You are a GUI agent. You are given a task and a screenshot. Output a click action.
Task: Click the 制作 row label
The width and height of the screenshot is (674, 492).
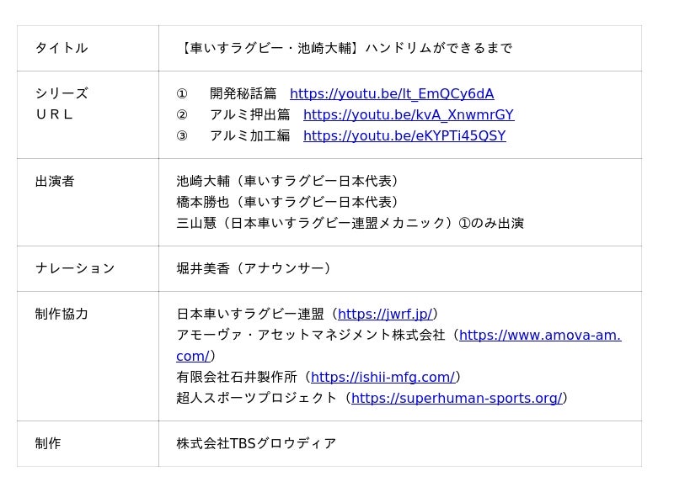tap(48, 444)
